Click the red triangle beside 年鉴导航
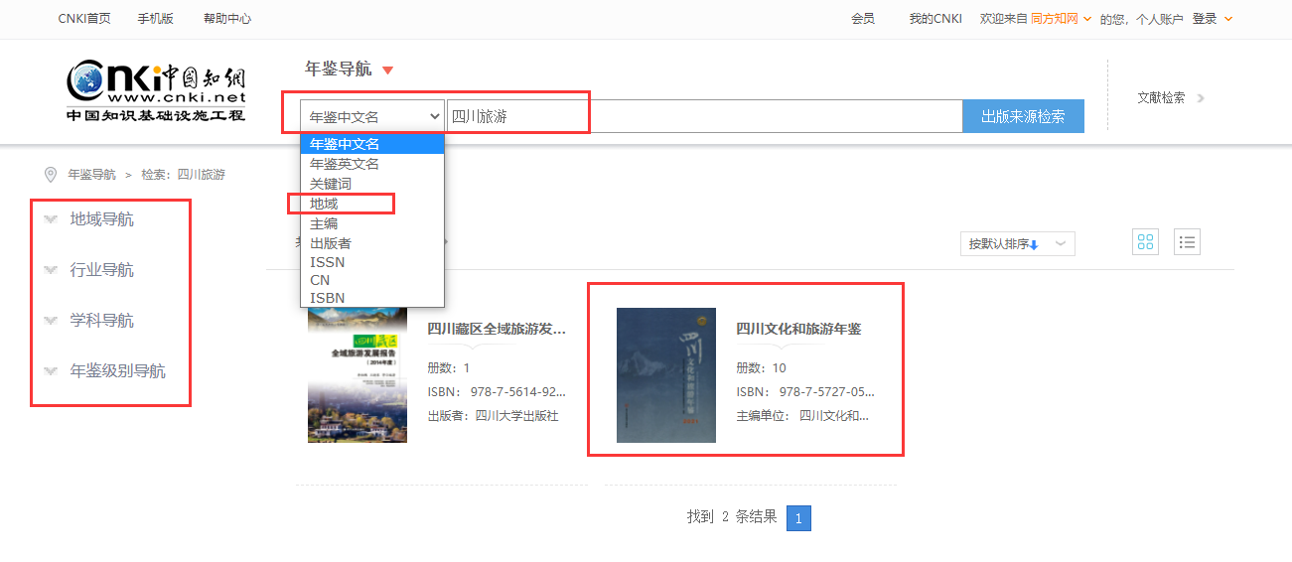 (x=388, y=70)
